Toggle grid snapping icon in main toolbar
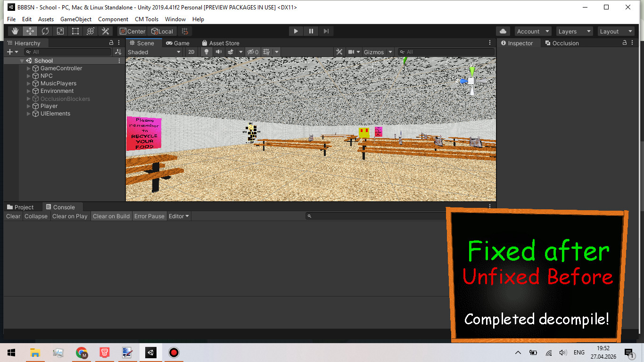This screenshot has width=644, height=362. click(x=185, y=31)
